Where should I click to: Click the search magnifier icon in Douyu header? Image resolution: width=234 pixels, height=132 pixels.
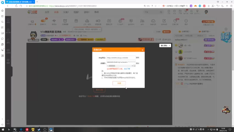pos(161,12)
